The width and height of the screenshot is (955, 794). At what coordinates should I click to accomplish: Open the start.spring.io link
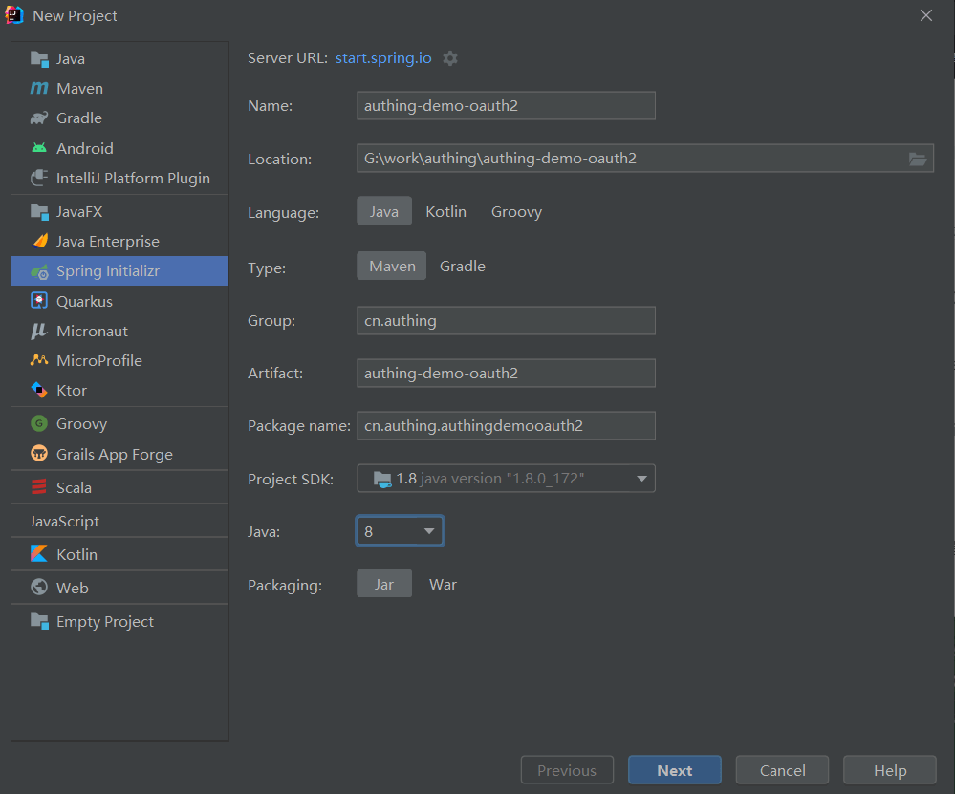[x=383, y=57]
